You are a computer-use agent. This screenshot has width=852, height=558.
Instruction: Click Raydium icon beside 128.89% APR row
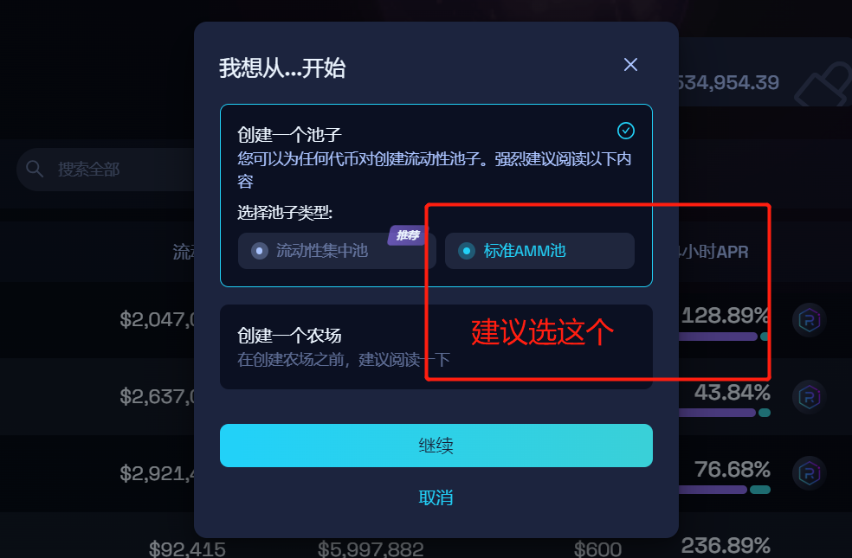pos(809,320)
